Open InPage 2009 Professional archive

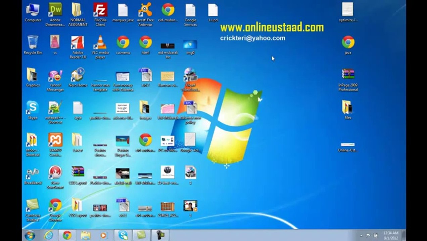tap(348, 80)
